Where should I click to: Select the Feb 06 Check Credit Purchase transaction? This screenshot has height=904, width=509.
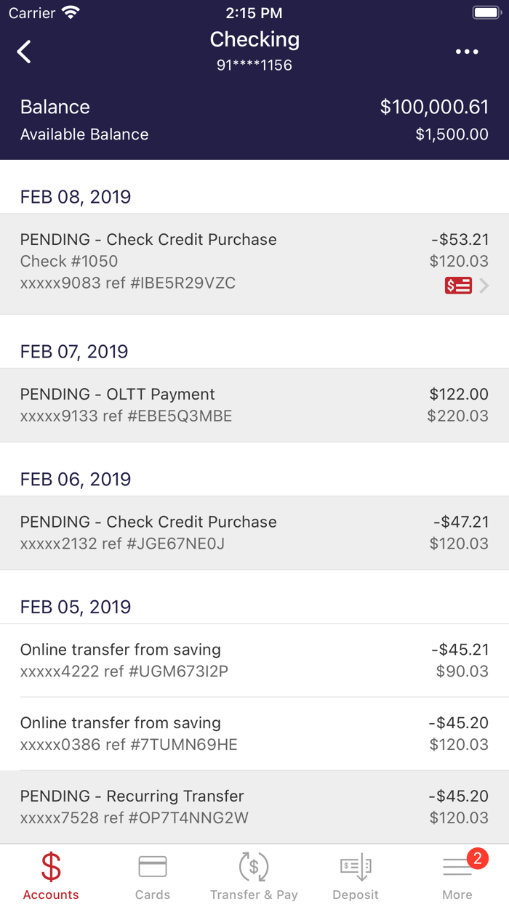[254, 532]
